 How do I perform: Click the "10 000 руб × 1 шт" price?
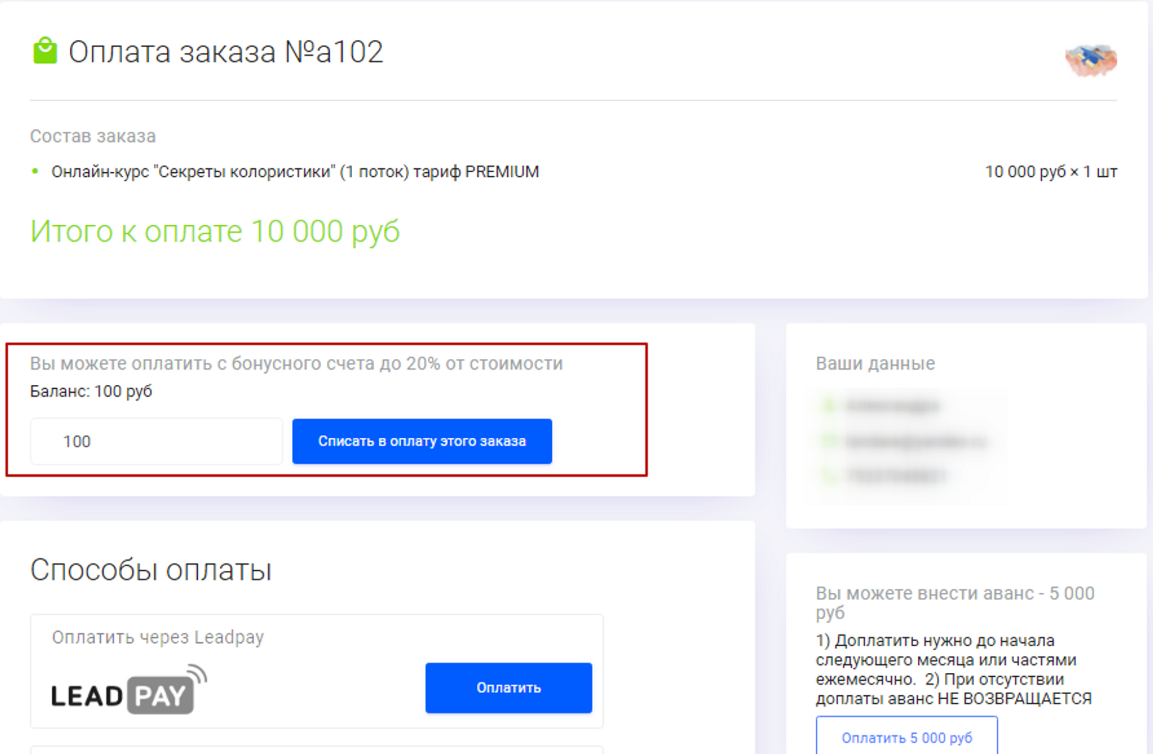pyautogui.click(x=1050, y=172)
